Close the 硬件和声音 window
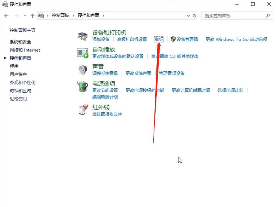This screenshot has height=207, width=276. (269, 4)
